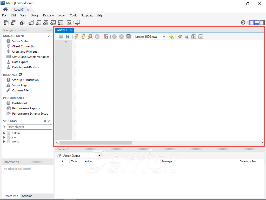Create a new table icon
The height and width of the screenshot is (200, 266).
pos(38,22)
